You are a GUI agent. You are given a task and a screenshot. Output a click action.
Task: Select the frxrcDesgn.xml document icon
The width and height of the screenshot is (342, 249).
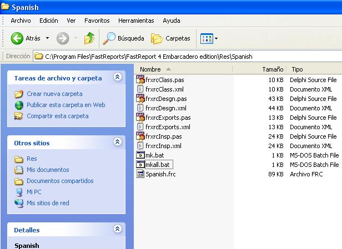140,108
